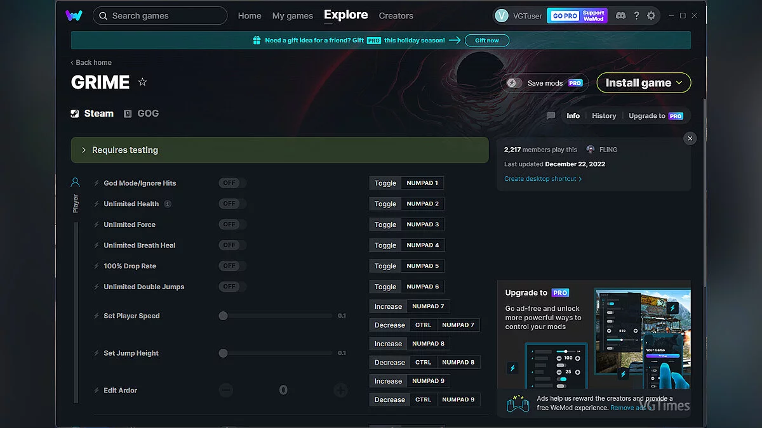Screen dimensions: 762x428
Task: Switch to the GOG platform tab
Action: pyautogui.click(x=141, y=113)
